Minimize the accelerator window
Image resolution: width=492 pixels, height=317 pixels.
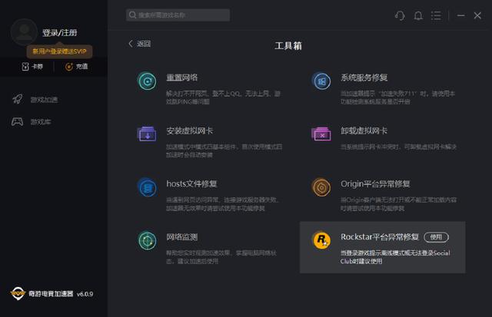click(461, 15)
